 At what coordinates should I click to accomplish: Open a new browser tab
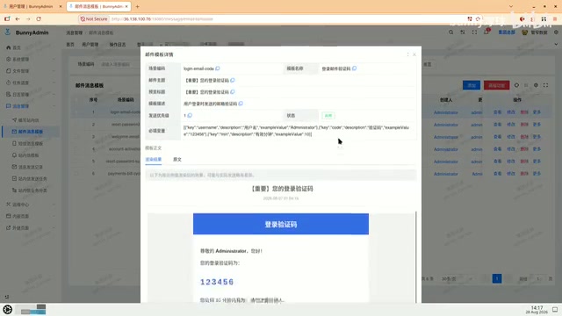click(x=137, y=6)
